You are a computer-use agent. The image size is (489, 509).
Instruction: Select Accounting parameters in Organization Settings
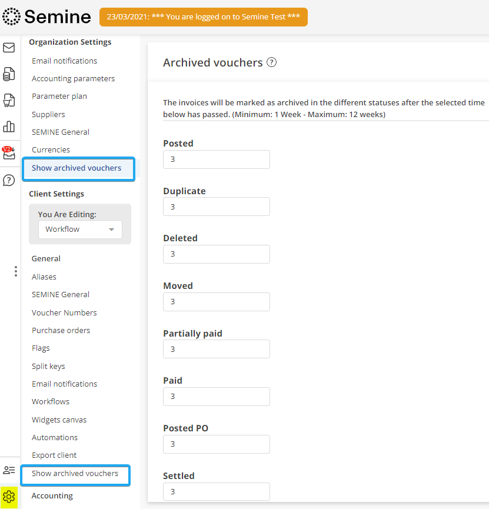point(73,79)
